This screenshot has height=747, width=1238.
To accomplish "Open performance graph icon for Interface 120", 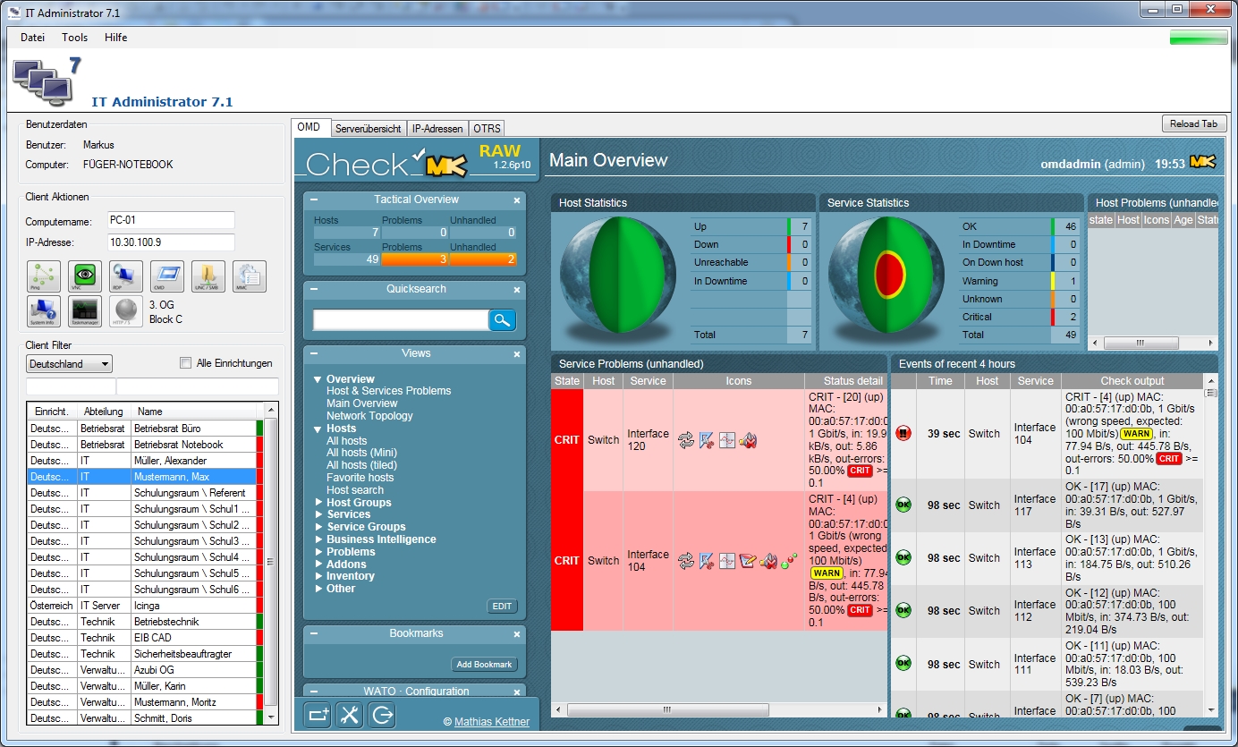I will (x=727, y=440).
